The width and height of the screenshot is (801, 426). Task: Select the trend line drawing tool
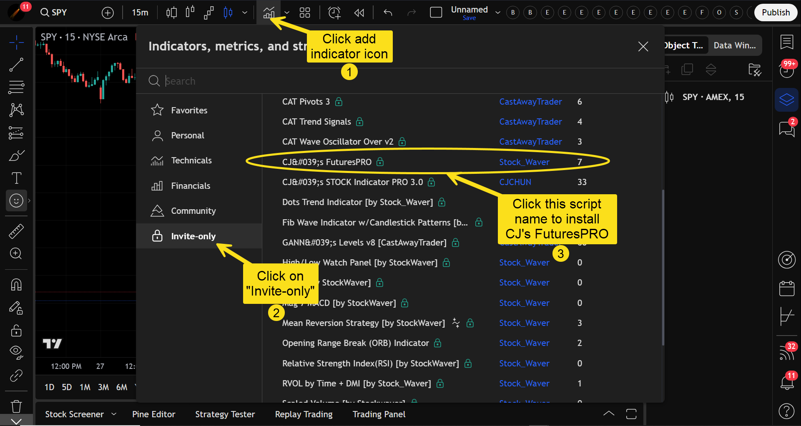[x=16, y=65]
